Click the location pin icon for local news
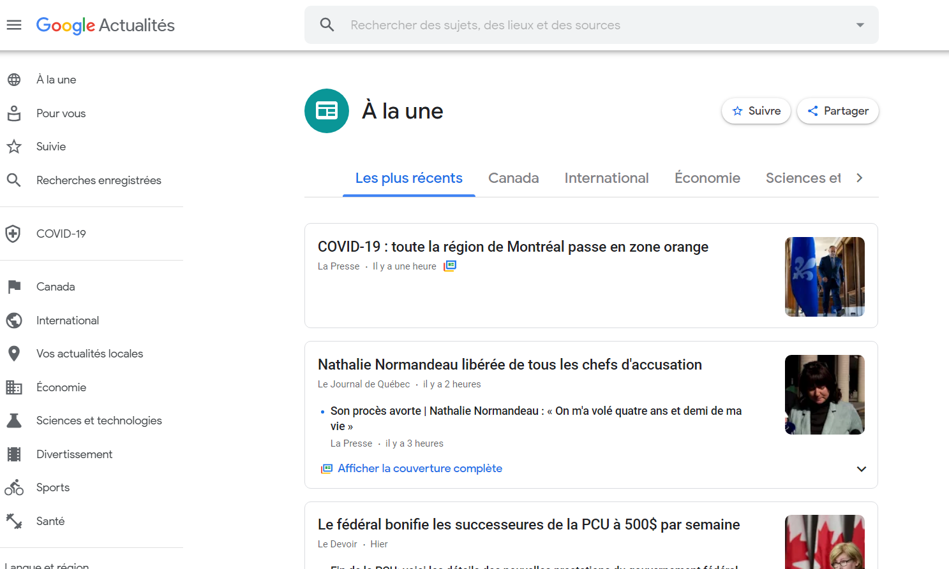The height and width of the screenshot is (569, 949). pyautogui.click(x=14, y=354)
